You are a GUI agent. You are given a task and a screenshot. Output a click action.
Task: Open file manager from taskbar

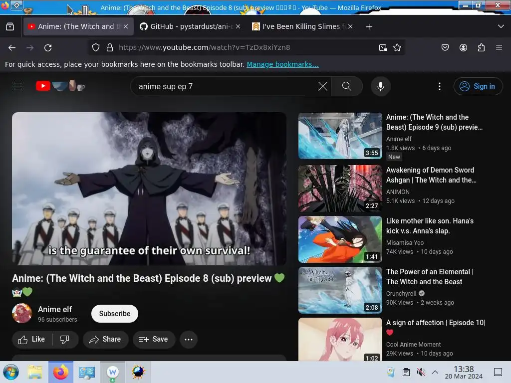pos(35,372)
